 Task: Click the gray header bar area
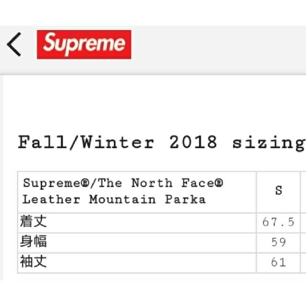(153, 50)
